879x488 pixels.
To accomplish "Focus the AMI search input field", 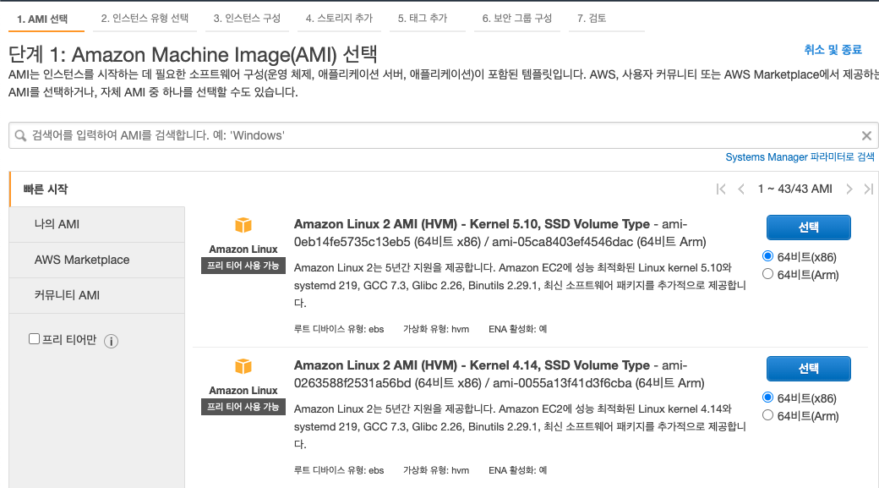I will coord(443,135).
